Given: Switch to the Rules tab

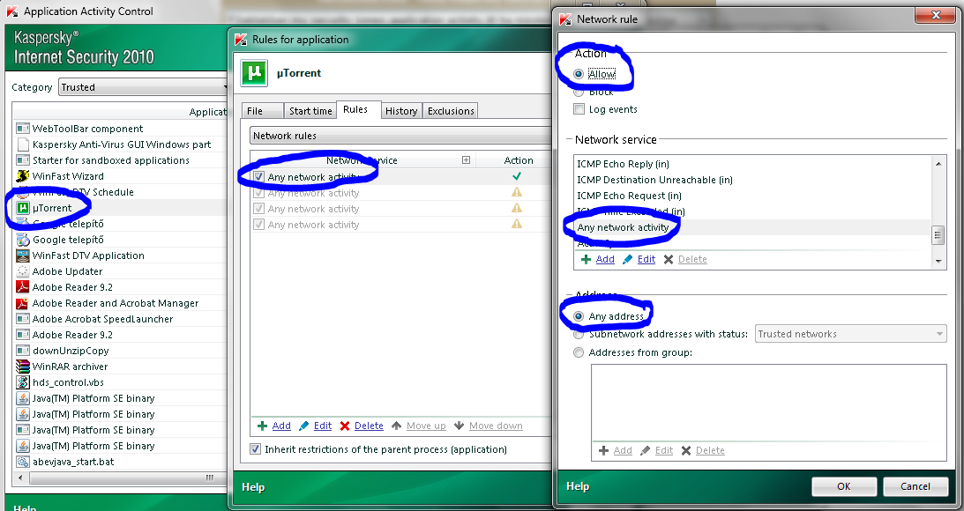Looking at the screenshot, I should [x=358, y=109].
